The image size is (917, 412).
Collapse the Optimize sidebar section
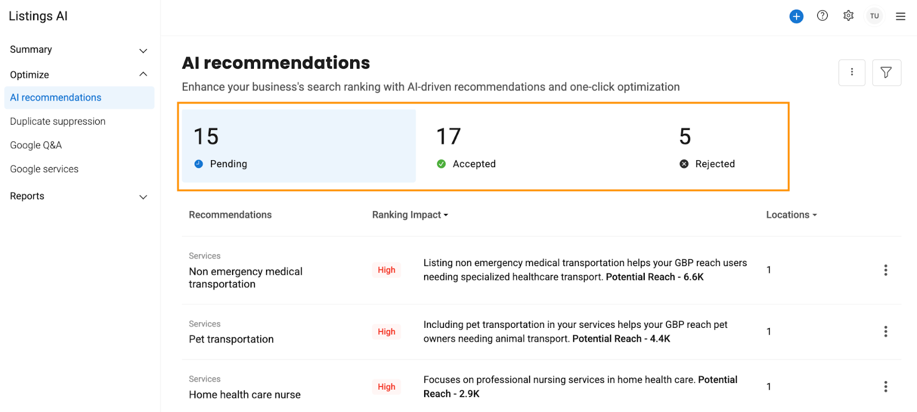tap(79, 74)
